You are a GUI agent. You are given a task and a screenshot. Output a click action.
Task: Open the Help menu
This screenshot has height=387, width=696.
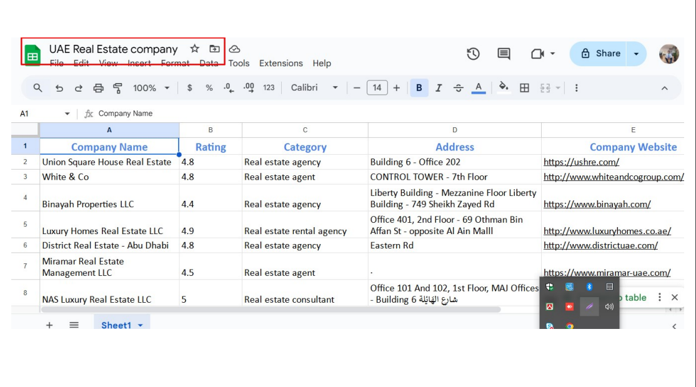pyautogui.click(x=322, y=64)
